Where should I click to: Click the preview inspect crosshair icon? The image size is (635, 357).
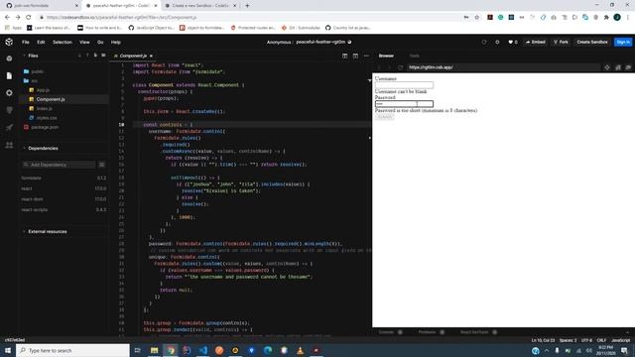pyautogui.click(x=607, y=67)
